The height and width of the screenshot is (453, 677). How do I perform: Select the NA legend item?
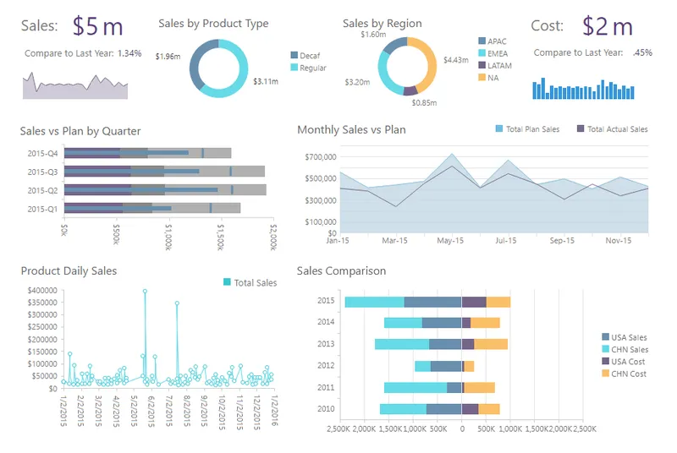pos(489,78)
